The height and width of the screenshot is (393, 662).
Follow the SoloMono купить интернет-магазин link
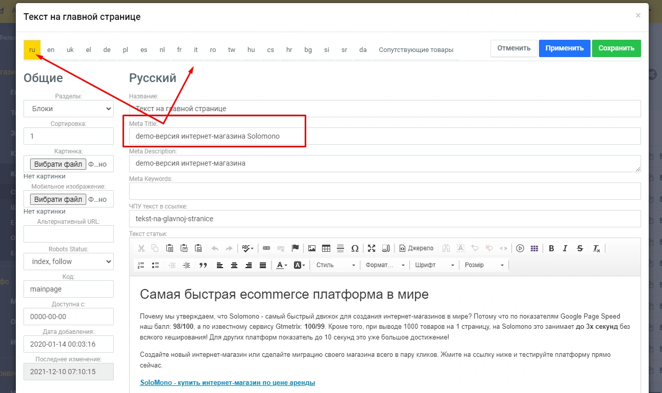[227, 382]
